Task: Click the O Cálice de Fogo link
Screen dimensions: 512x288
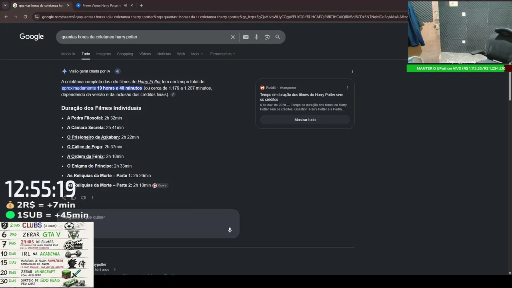Action: click(85, 147)
